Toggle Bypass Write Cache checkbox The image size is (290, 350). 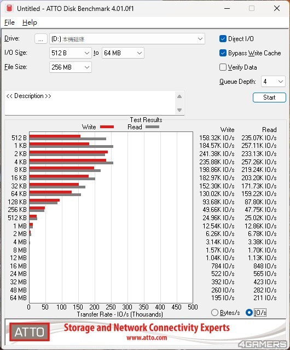coord(223,53)
